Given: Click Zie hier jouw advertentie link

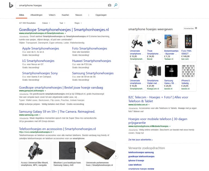Looking at the screenshot, I should (140, 140).
